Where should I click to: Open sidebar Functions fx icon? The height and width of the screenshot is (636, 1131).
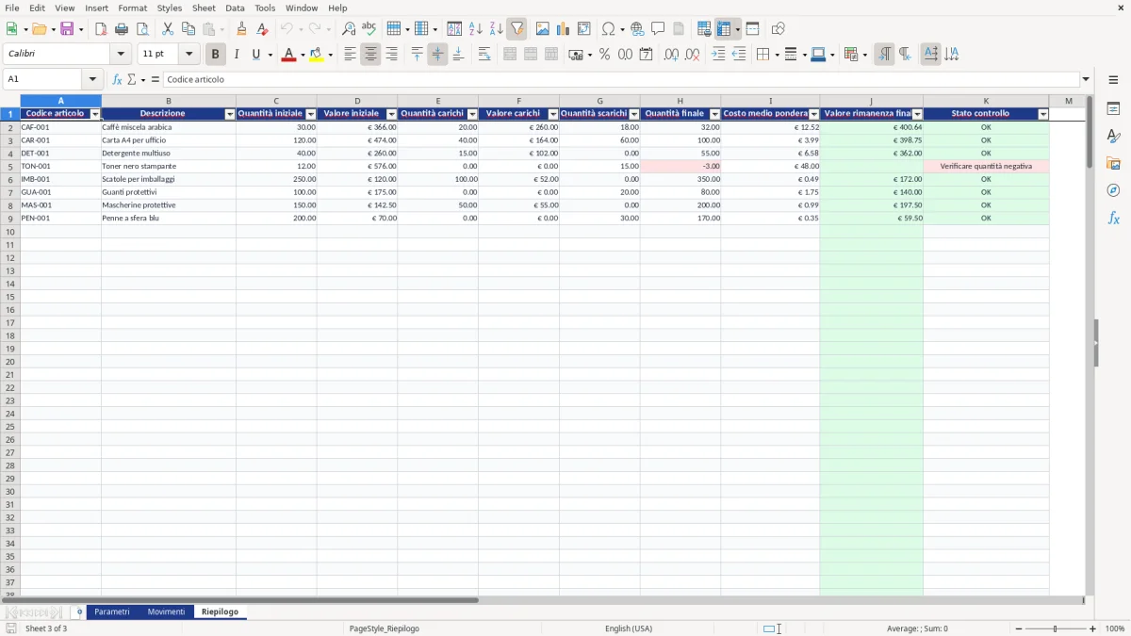tap(1113, 218)
